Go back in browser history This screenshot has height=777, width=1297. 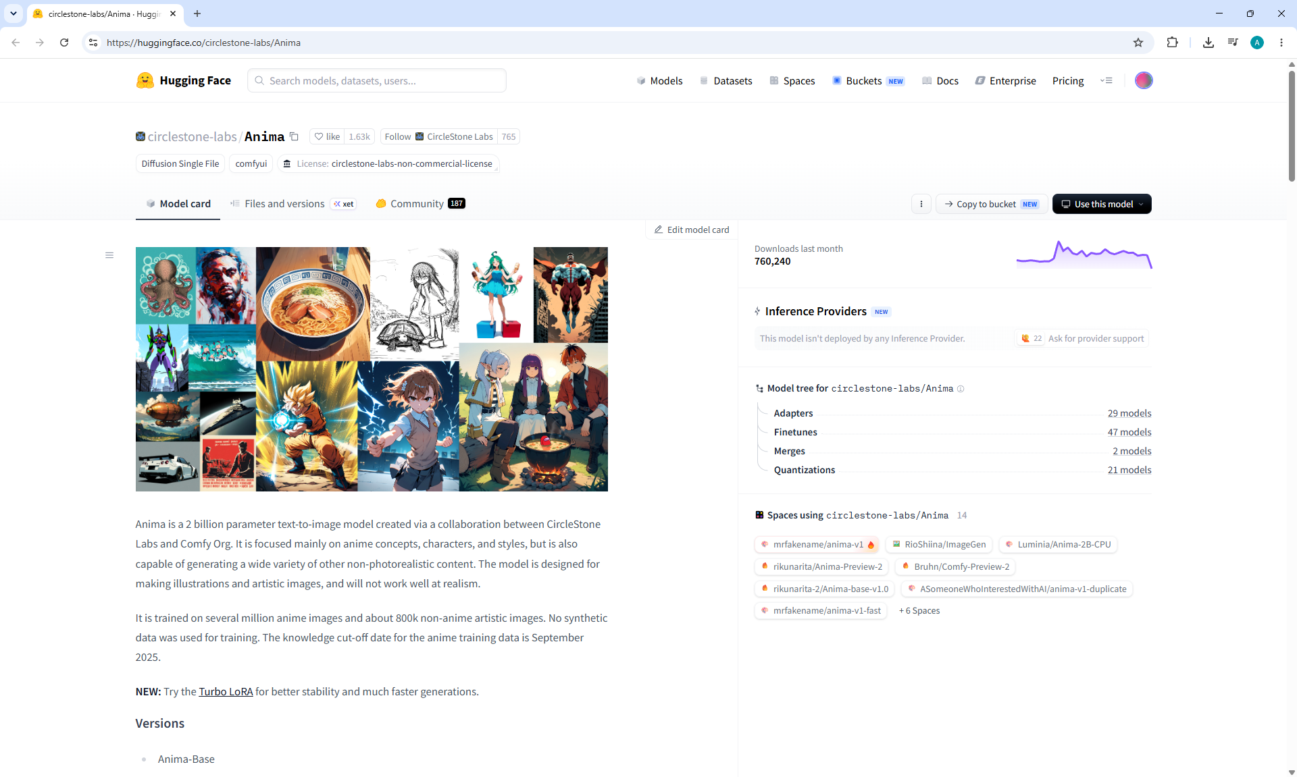click(x=16, y=43)
